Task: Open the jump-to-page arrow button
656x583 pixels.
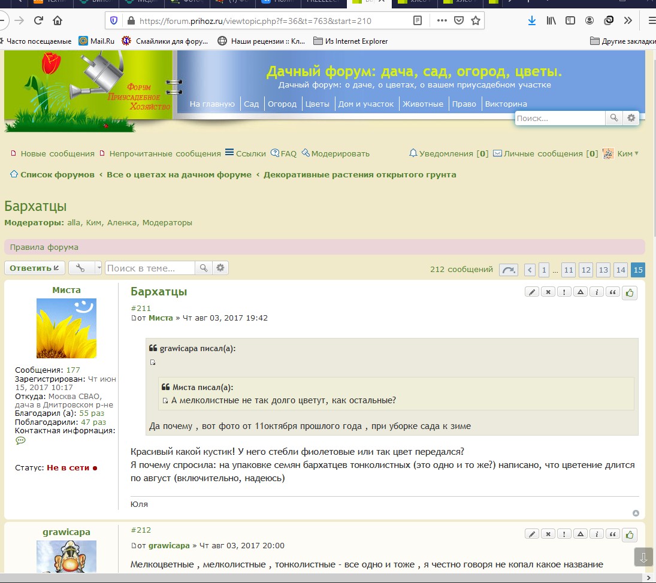Action: 509,270
